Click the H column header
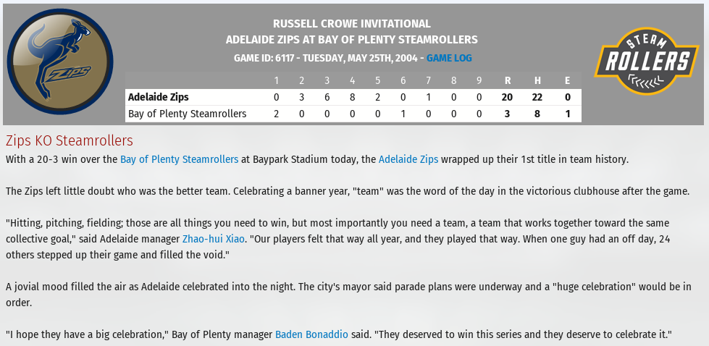Image resolution: width=709 pixels, height=346 pixels. [537, 81]
